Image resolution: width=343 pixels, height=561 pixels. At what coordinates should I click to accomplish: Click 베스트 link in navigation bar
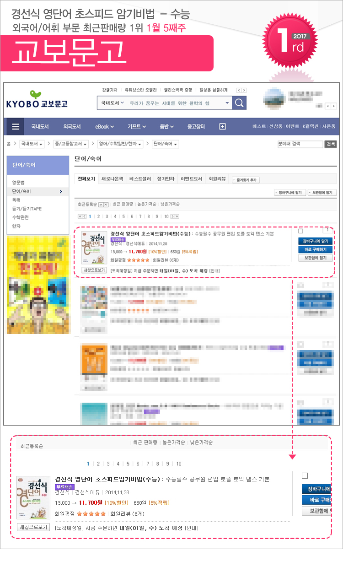259,127
